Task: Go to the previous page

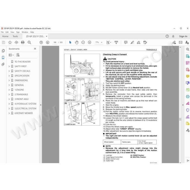Action: click(41, 42)
